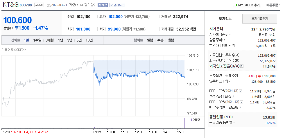Click the 10:00 time axis label

111,132
